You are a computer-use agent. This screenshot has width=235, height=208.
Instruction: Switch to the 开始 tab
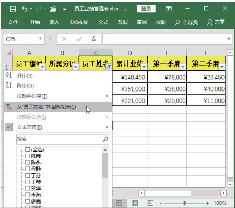[35, 22]
